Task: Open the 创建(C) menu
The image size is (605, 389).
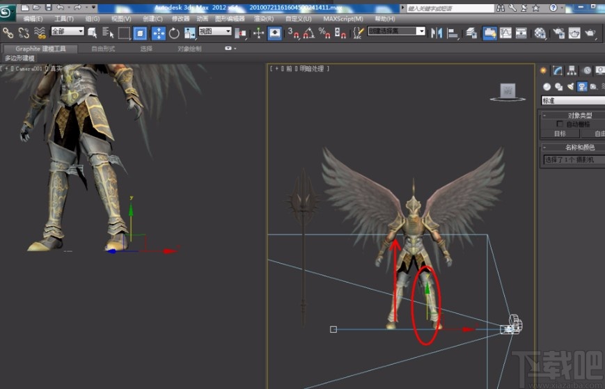Action: (152, 19)
